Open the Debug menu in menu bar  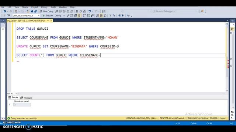pyautogui.click(x=44, y=7)
